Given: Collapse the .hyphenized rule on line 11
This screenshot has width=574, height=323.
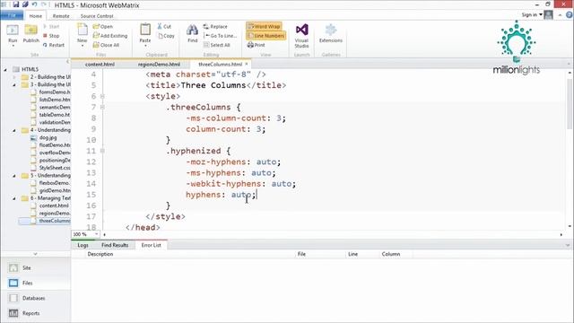Looking at the screenshot, I should (102, 151).
